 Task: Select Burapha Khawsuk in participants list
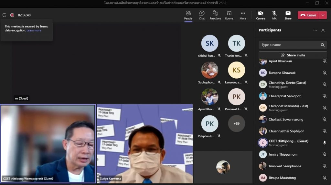[282, 73]
